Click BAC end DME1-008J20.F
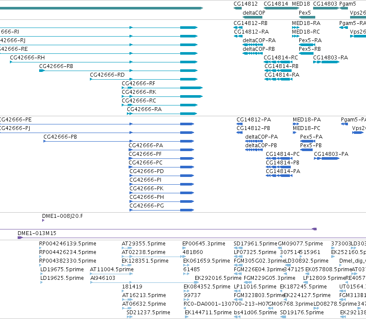The image size is (366, 319). tap(62, 216)
